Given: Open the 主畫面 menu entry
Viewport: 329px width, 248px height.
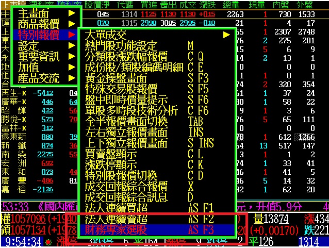Looking at the screenshot, I should click(34, 13).
